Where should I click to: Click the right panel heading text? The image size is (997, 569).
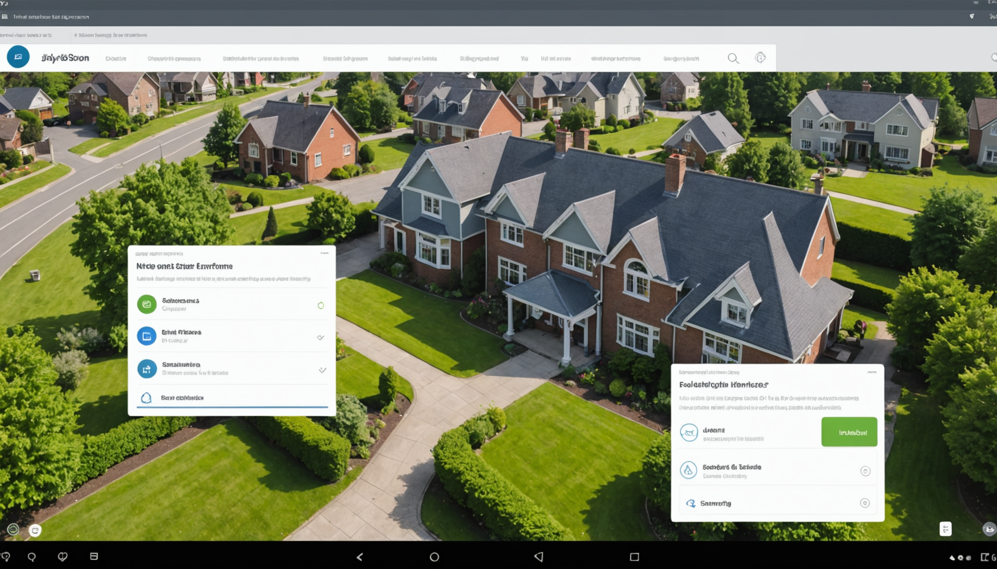724,384
